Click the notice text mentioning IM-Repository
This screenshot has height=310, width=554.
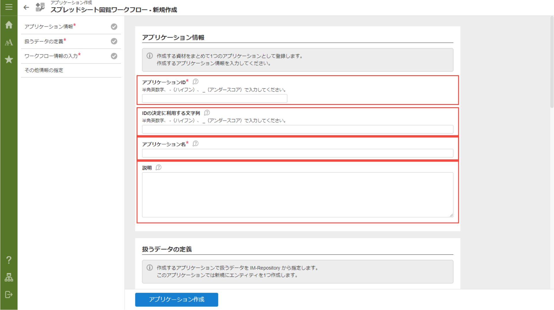point(237,268)
